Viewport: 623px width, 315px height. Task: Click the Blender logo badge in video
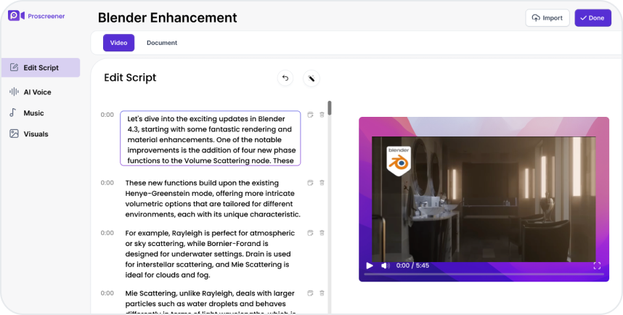tap(399, 161)
